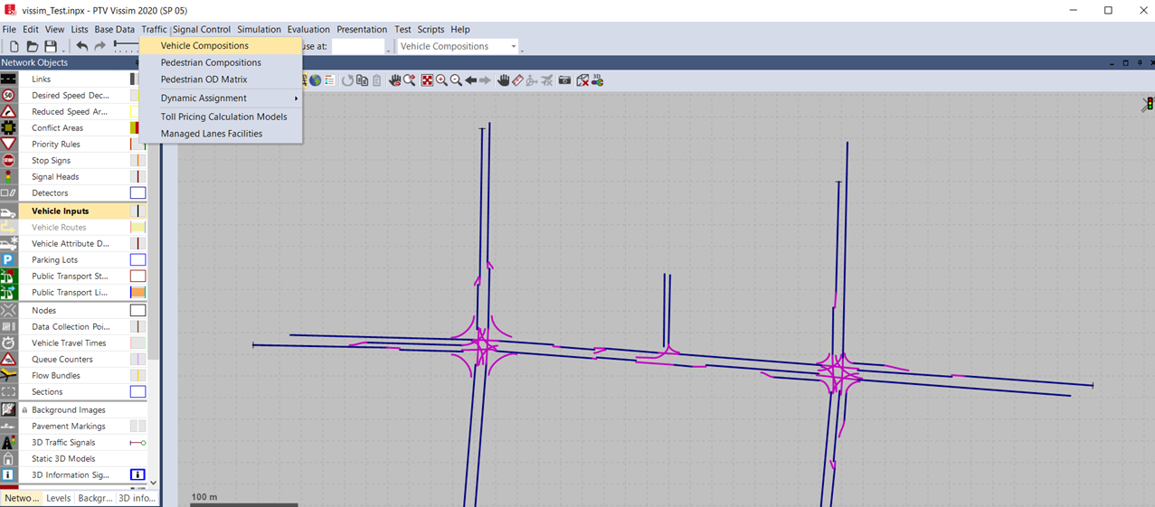Zoom out with the minus magnifier icon

456,80
